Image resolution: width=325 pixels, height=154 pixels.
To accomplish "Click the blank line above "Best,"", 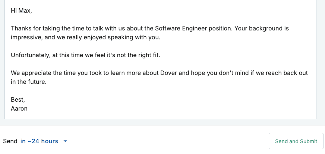I will [x=75, y=91].
